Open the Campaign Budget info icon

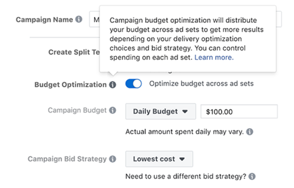(x=113, y=110)
